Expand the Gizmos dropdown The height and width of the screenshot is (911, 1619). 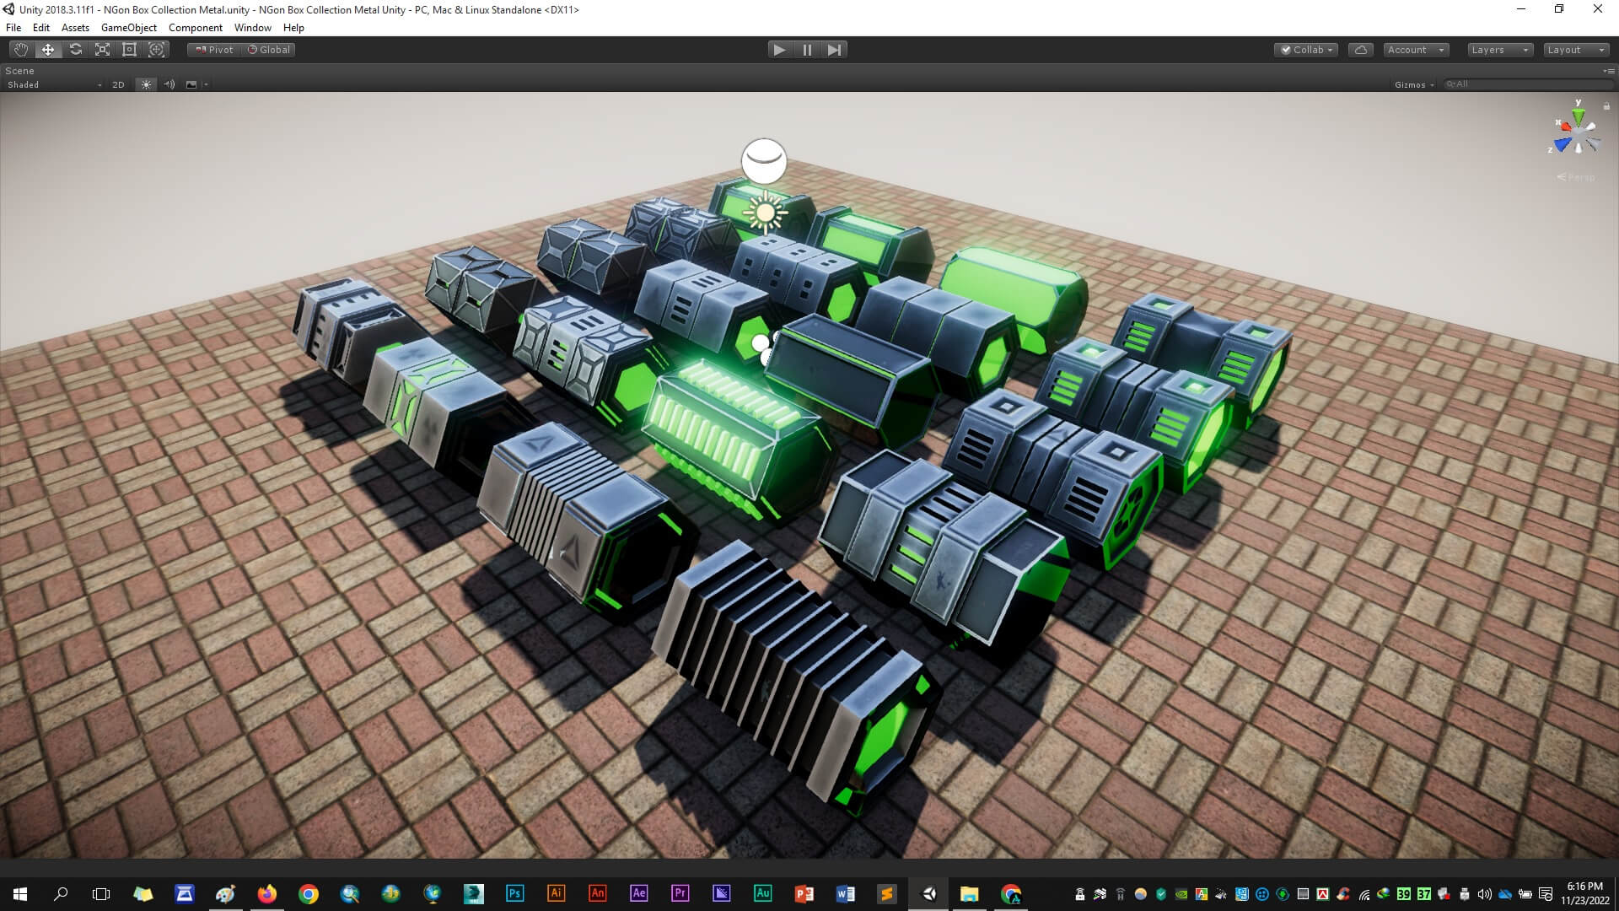(1414, 84)
